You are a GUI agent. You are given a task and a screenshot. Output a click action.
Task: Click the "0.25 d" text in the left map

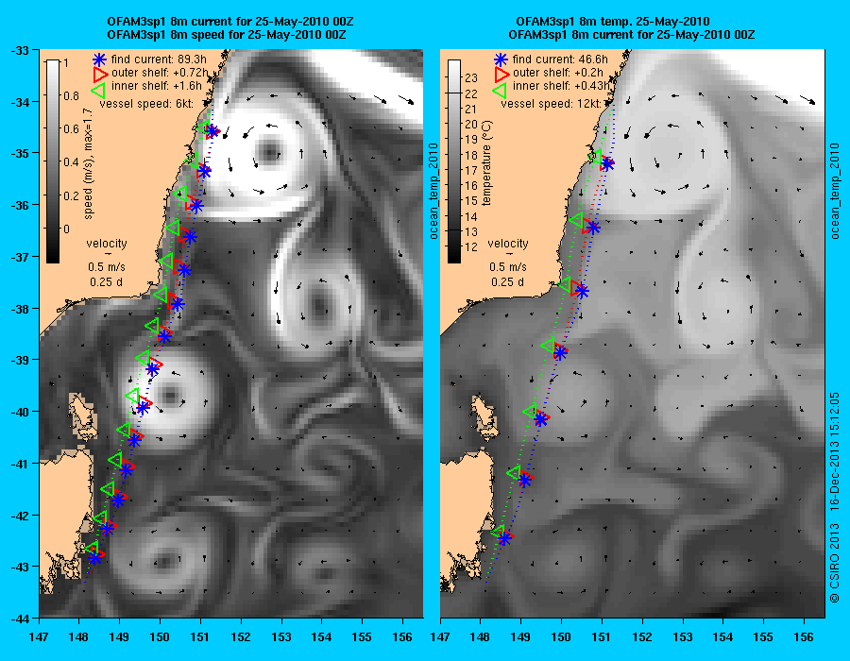tap(107, 282)
